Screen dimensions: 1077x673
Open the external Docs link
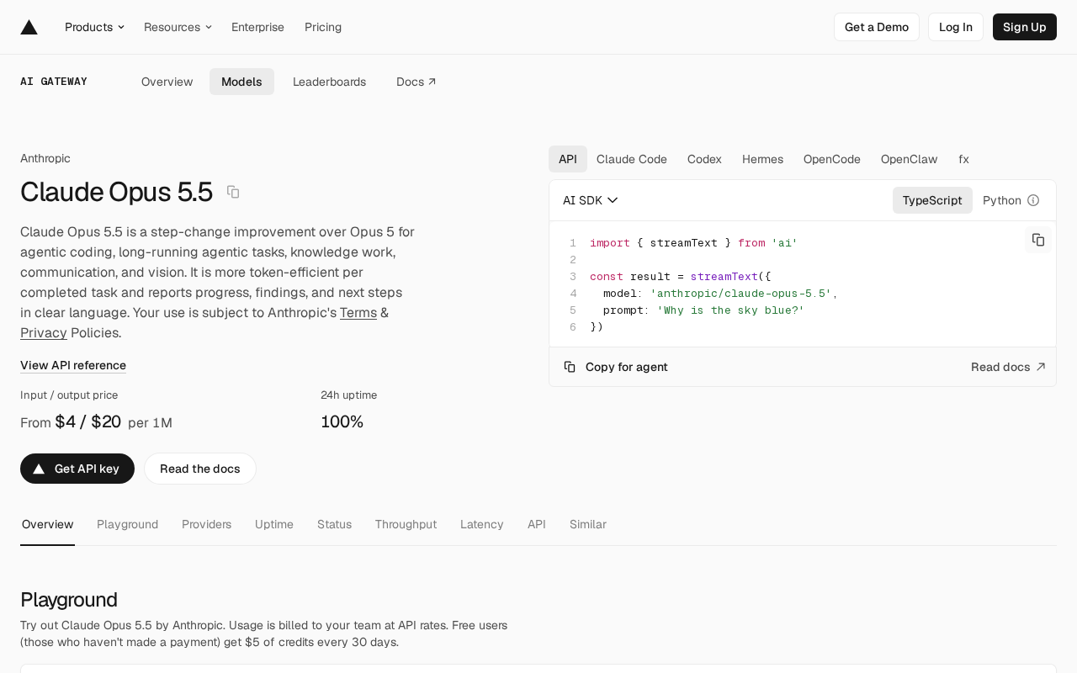[416, 82]
